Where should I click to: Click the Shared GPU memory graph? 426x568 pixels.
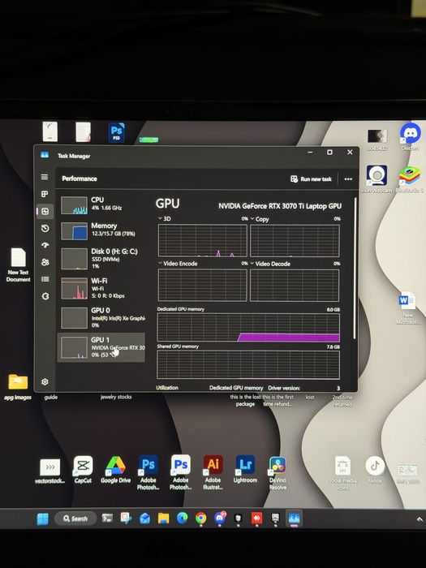click(x=248, y=364)
